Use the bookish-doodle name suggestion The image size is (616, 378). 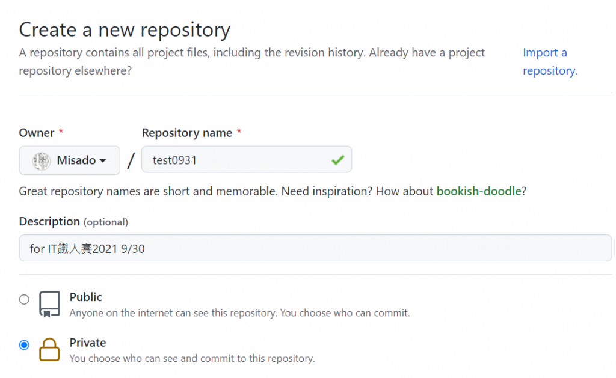[x=478, y=191]
